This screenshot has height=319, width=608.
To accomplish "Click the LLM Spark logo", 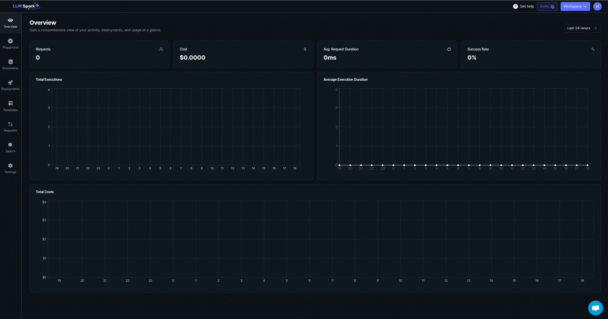I will click(x=26, y=6).
